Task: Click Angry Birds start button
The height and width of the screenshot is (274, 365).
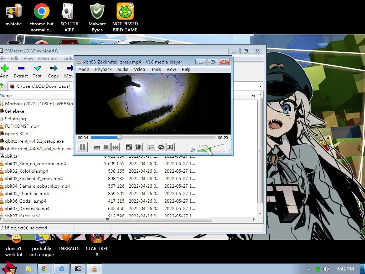Action: 10,268
